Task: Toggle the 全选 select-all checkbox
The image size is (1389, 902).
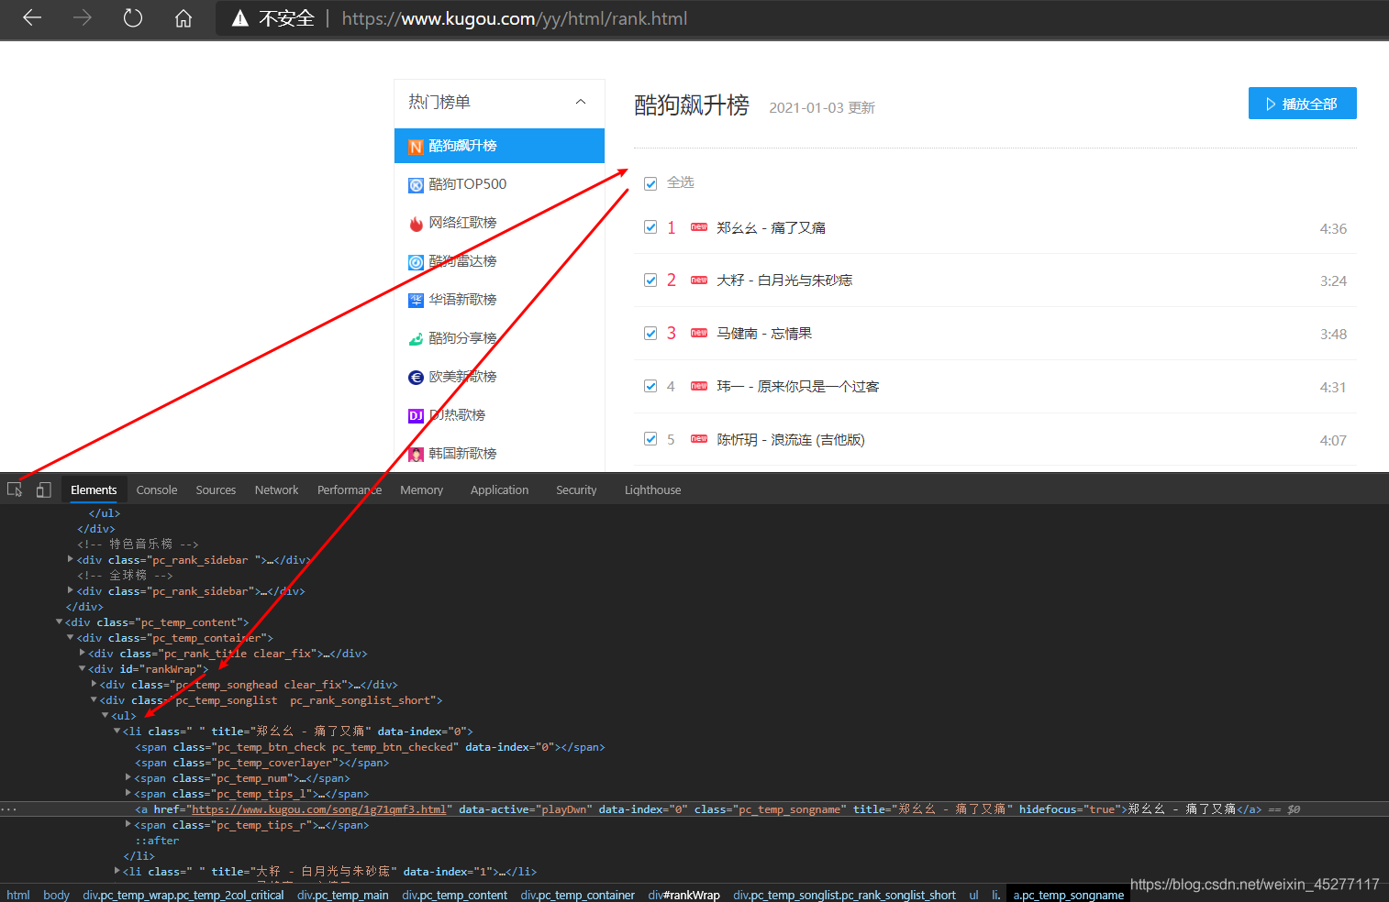Action: [x=650, y=183]
